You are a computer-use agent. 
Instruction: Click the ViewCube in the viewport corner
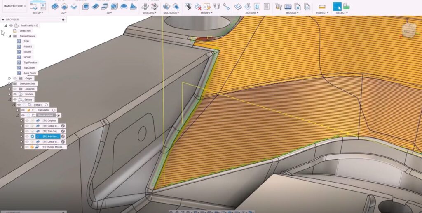pyautogui.click(x=408, y=31)
